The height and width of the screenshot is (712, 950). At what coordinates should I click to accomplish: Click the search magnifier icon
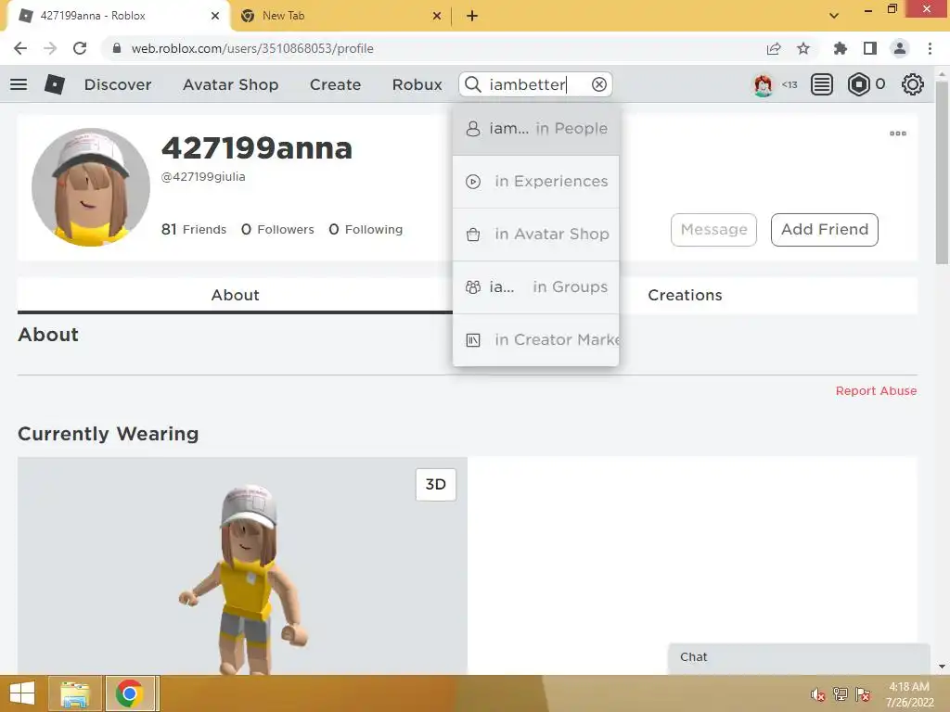473,84
